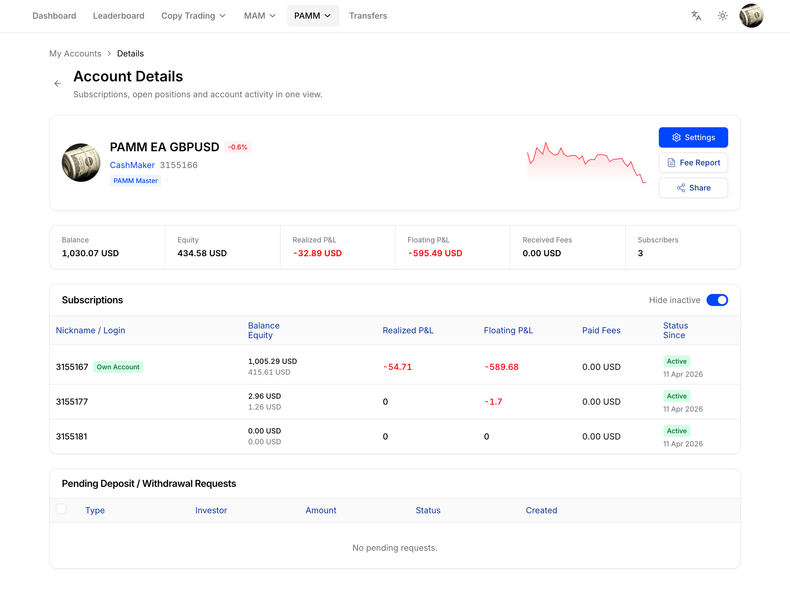790x597 pixels.
Task: Sort by Status Since column
Action: click(x=675, y=331)
